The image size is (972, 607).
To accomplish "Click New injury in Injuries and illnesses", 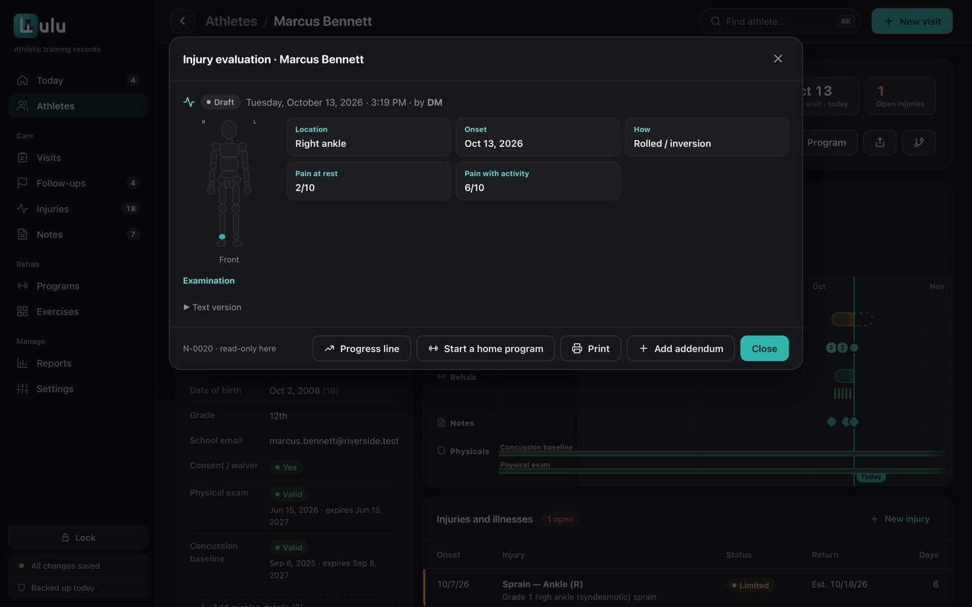I will click(900, 518).
